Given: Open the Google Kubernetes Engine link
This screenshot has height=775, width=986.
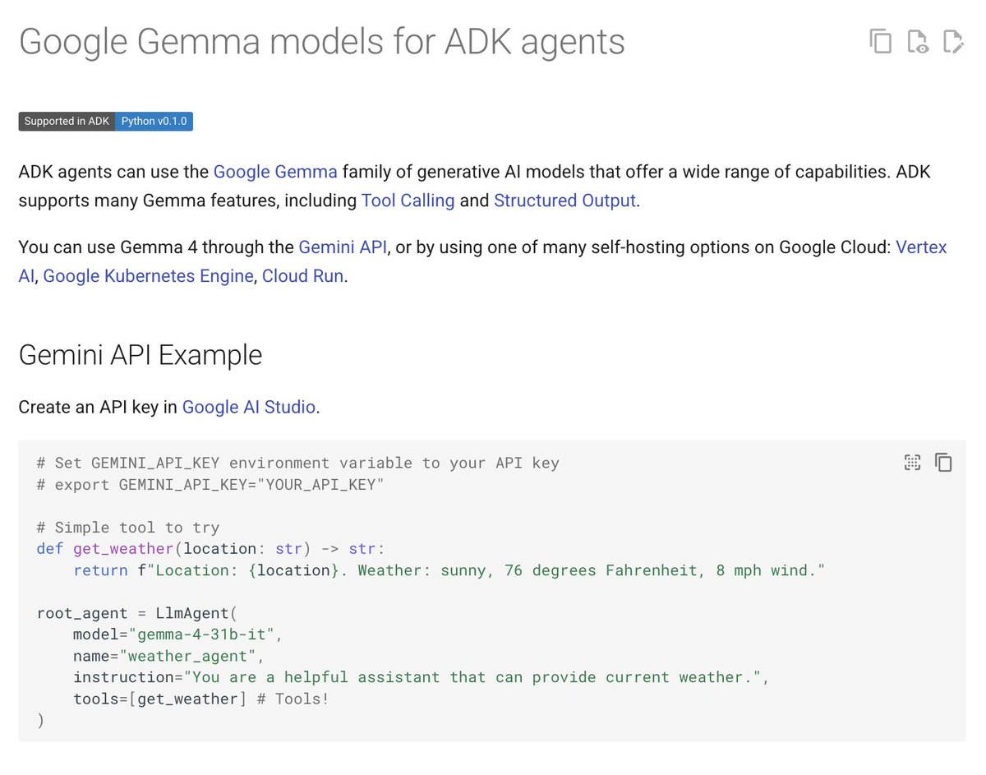Looking at the screenshot, I should pyautogui.click(x=148, y=276).
